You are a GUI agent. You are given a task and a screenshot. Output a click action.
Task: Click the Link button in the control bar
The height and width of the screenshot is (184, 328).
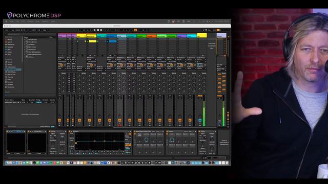pyautogui.click(x=7, y=30)
